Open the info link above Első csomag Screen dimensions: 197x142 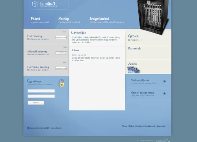point(65,32)
